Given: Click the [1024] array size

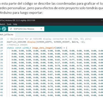Looking at the screenshot, I should [x=59, y=48].
